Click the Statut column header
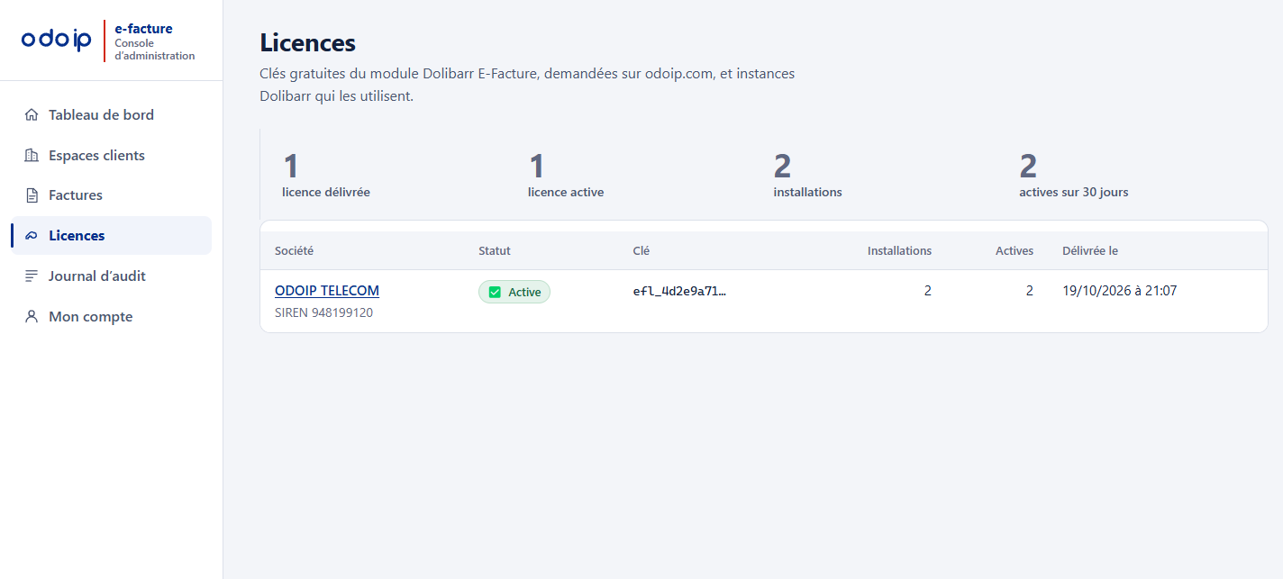Viewport: 1283px width, 579px height. coord(495,251)
